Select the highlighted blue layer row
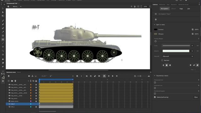The height and width of the screenshot is (113, 201). point(22,104)
